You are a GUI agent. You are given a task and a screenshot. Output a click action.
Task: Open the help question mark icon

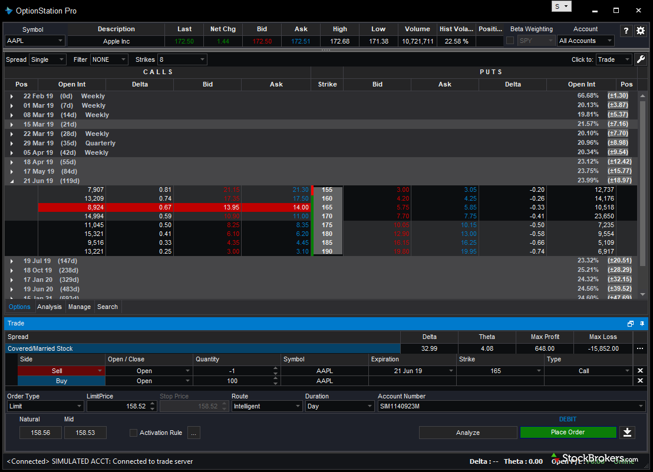pos(626,31)
